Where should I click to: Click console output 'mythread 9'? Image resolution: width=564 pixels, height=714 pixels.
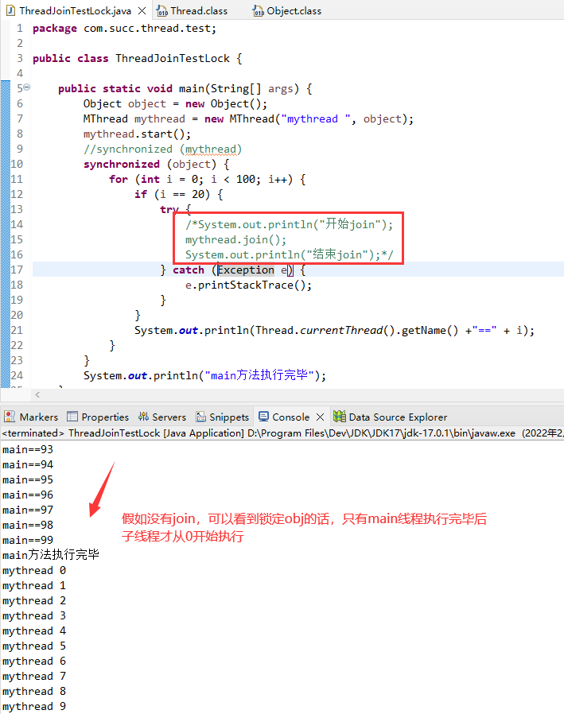pyautogui.click(x=34, y=706)
